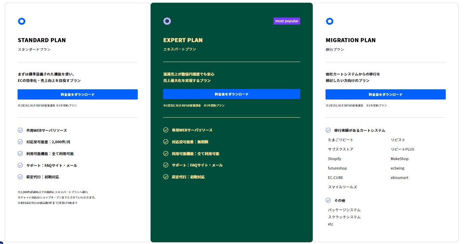The height and width of the screenshot is (244, 464).
Task: Click checkmark icon beside その他
Action: click(328, 200)
